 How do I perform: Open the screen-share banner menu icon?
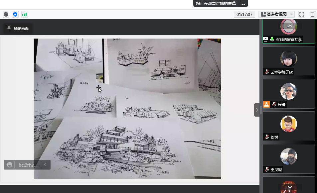click(x=243, y=3)
